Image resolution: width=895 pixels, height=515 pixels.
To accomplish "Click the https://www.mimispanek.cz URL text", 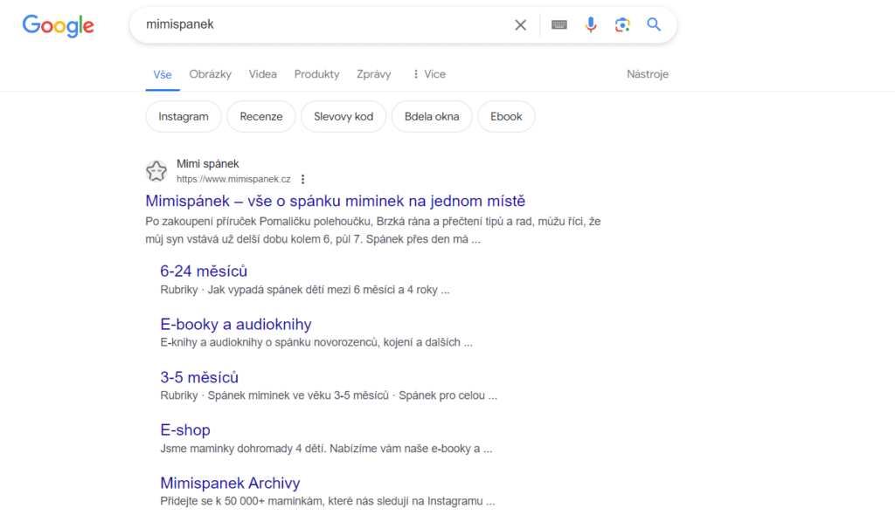I will (x=233, y=179).
